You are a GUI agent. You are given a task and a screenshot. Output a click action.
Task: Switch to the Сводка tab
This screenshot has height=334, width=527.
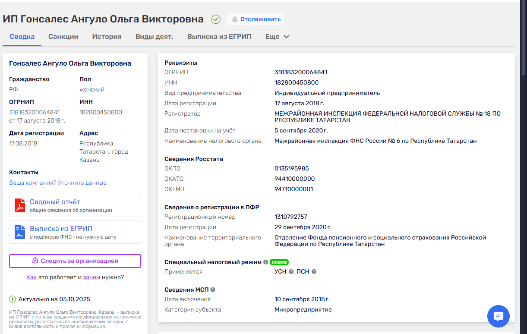point(22,37)
